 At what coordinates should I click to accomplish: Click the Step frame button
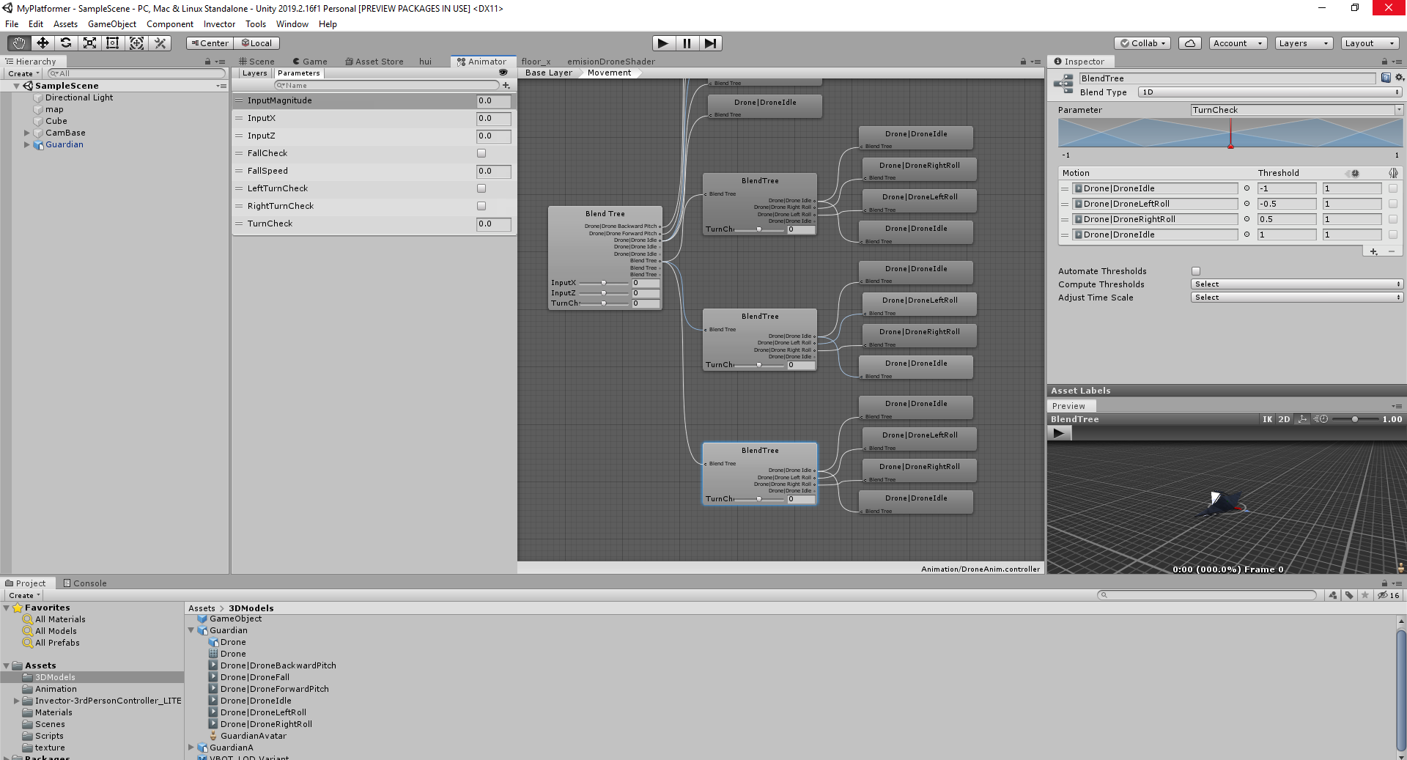[710, 43]
